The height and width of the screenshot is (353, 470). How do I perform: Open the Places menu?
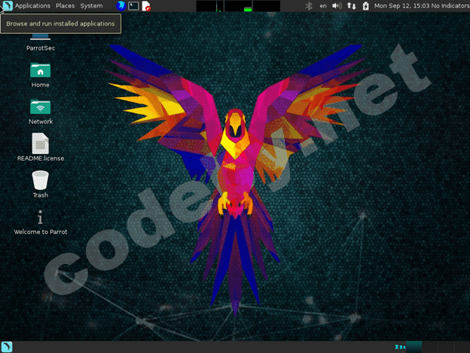pyautogui.click(x=65, y=6)
